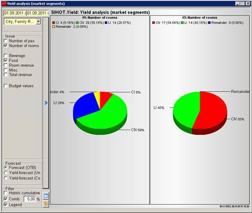
Task: Click the blue arrow panel expander icon
Action: click(46, 103)
